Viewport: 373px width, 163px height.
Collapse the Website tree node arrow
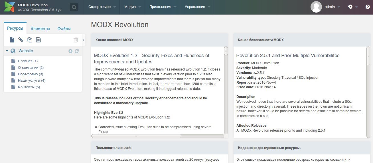pos(7,51)
